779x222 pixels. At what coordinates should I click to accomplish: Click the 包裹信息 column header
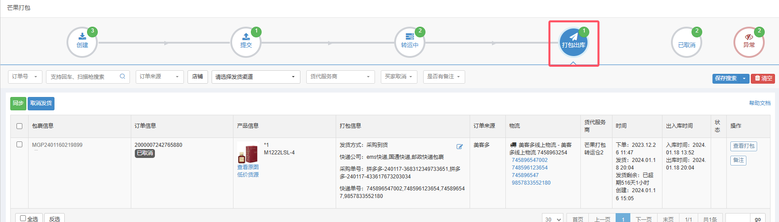tap(43, 126)
